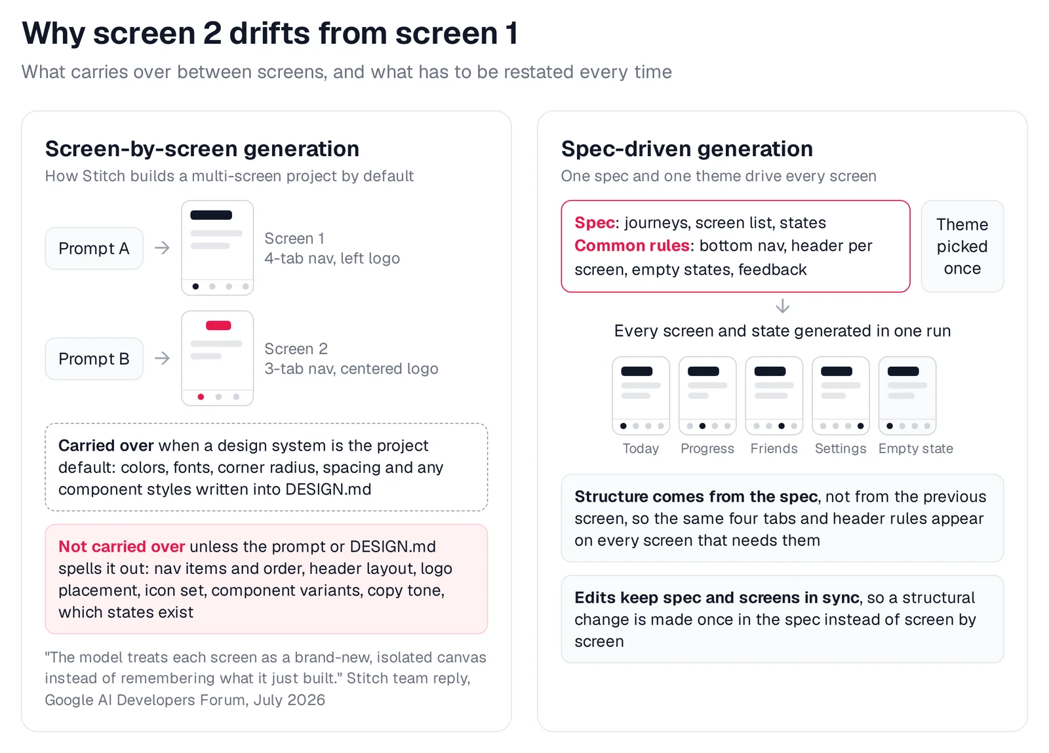Click '4-tab nav, left logo' text
Screen dimensions: 1049x753
tap(332, 258)
